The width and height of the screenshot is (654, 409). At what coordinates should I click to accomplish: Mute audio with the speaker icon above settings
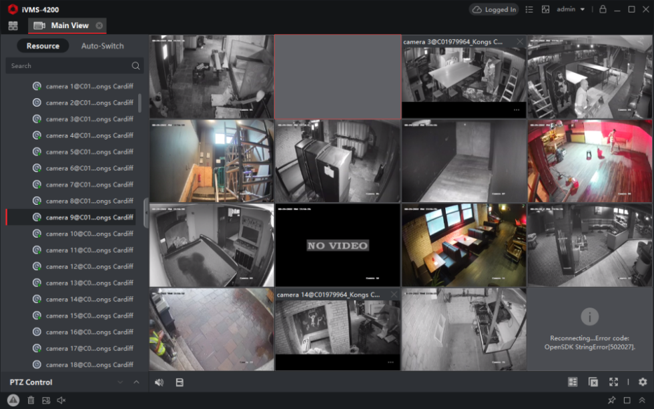(x=159, y=382)
